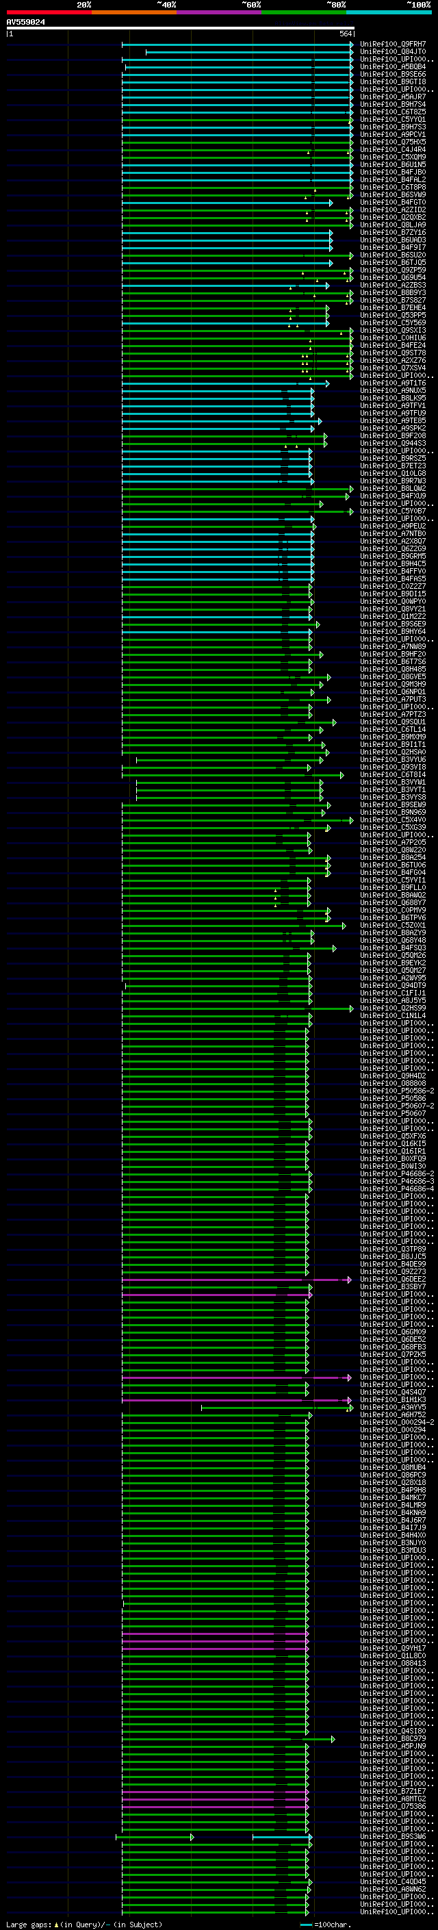
Task: Click hit name UniRef100_C4J4R4
Action: coord(392,150)
